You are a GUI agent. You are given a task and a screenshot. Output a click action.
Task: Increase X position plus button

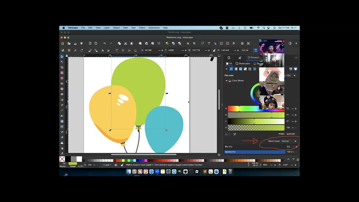162,50
